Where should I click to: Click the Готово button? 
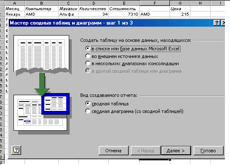tap(208, 151)
